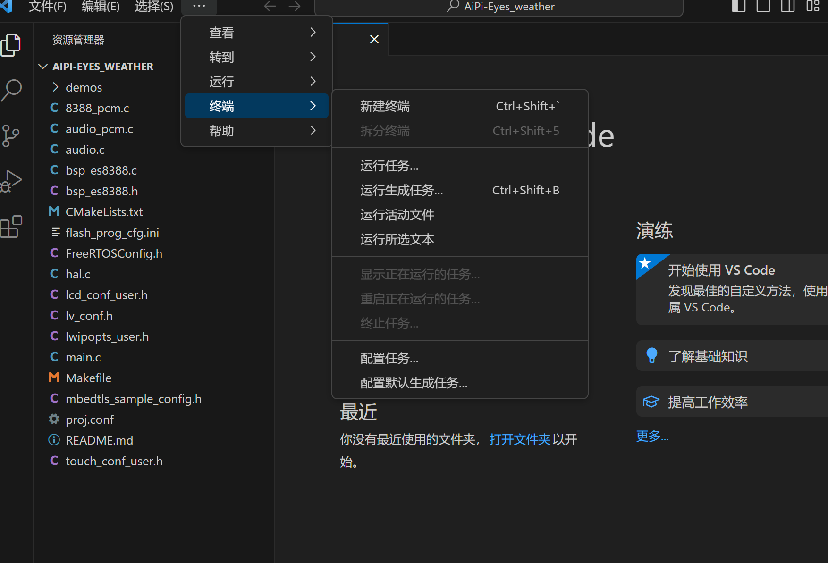Click the orange M icon of Makefile

point(54,378)
